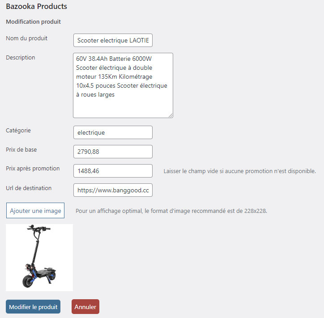Cancel editing with the Annuler button
The width and height of the screenshot is (324, 318).
coord(85,307)
